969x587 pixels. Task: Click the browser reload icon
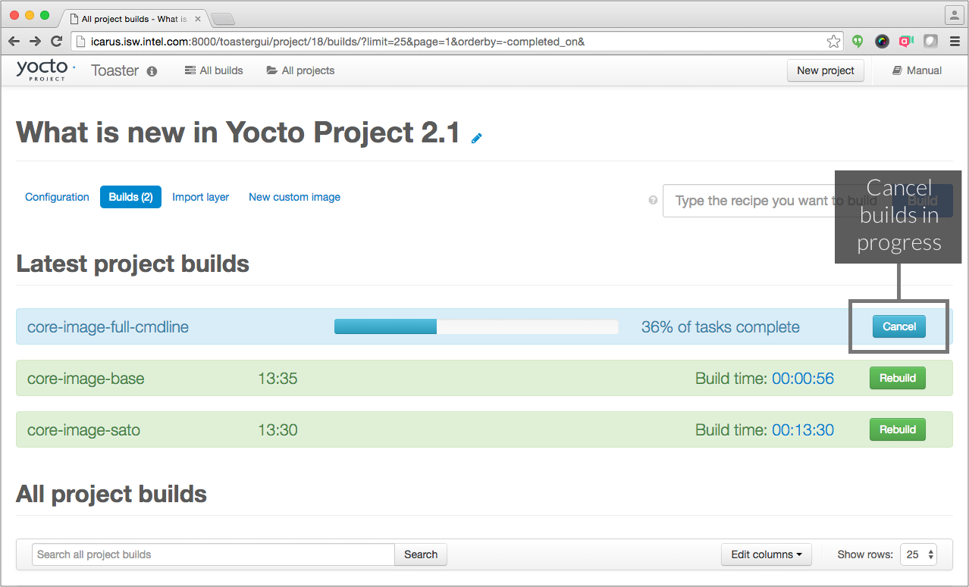tap(56, 42)
